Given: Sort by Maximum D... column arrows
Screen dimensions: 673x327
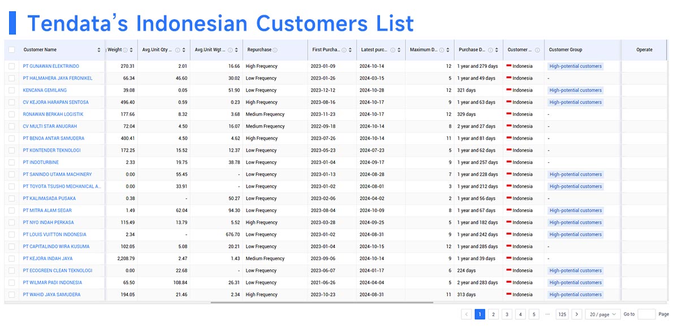Looking at the screenshot, I should [448, 50].
